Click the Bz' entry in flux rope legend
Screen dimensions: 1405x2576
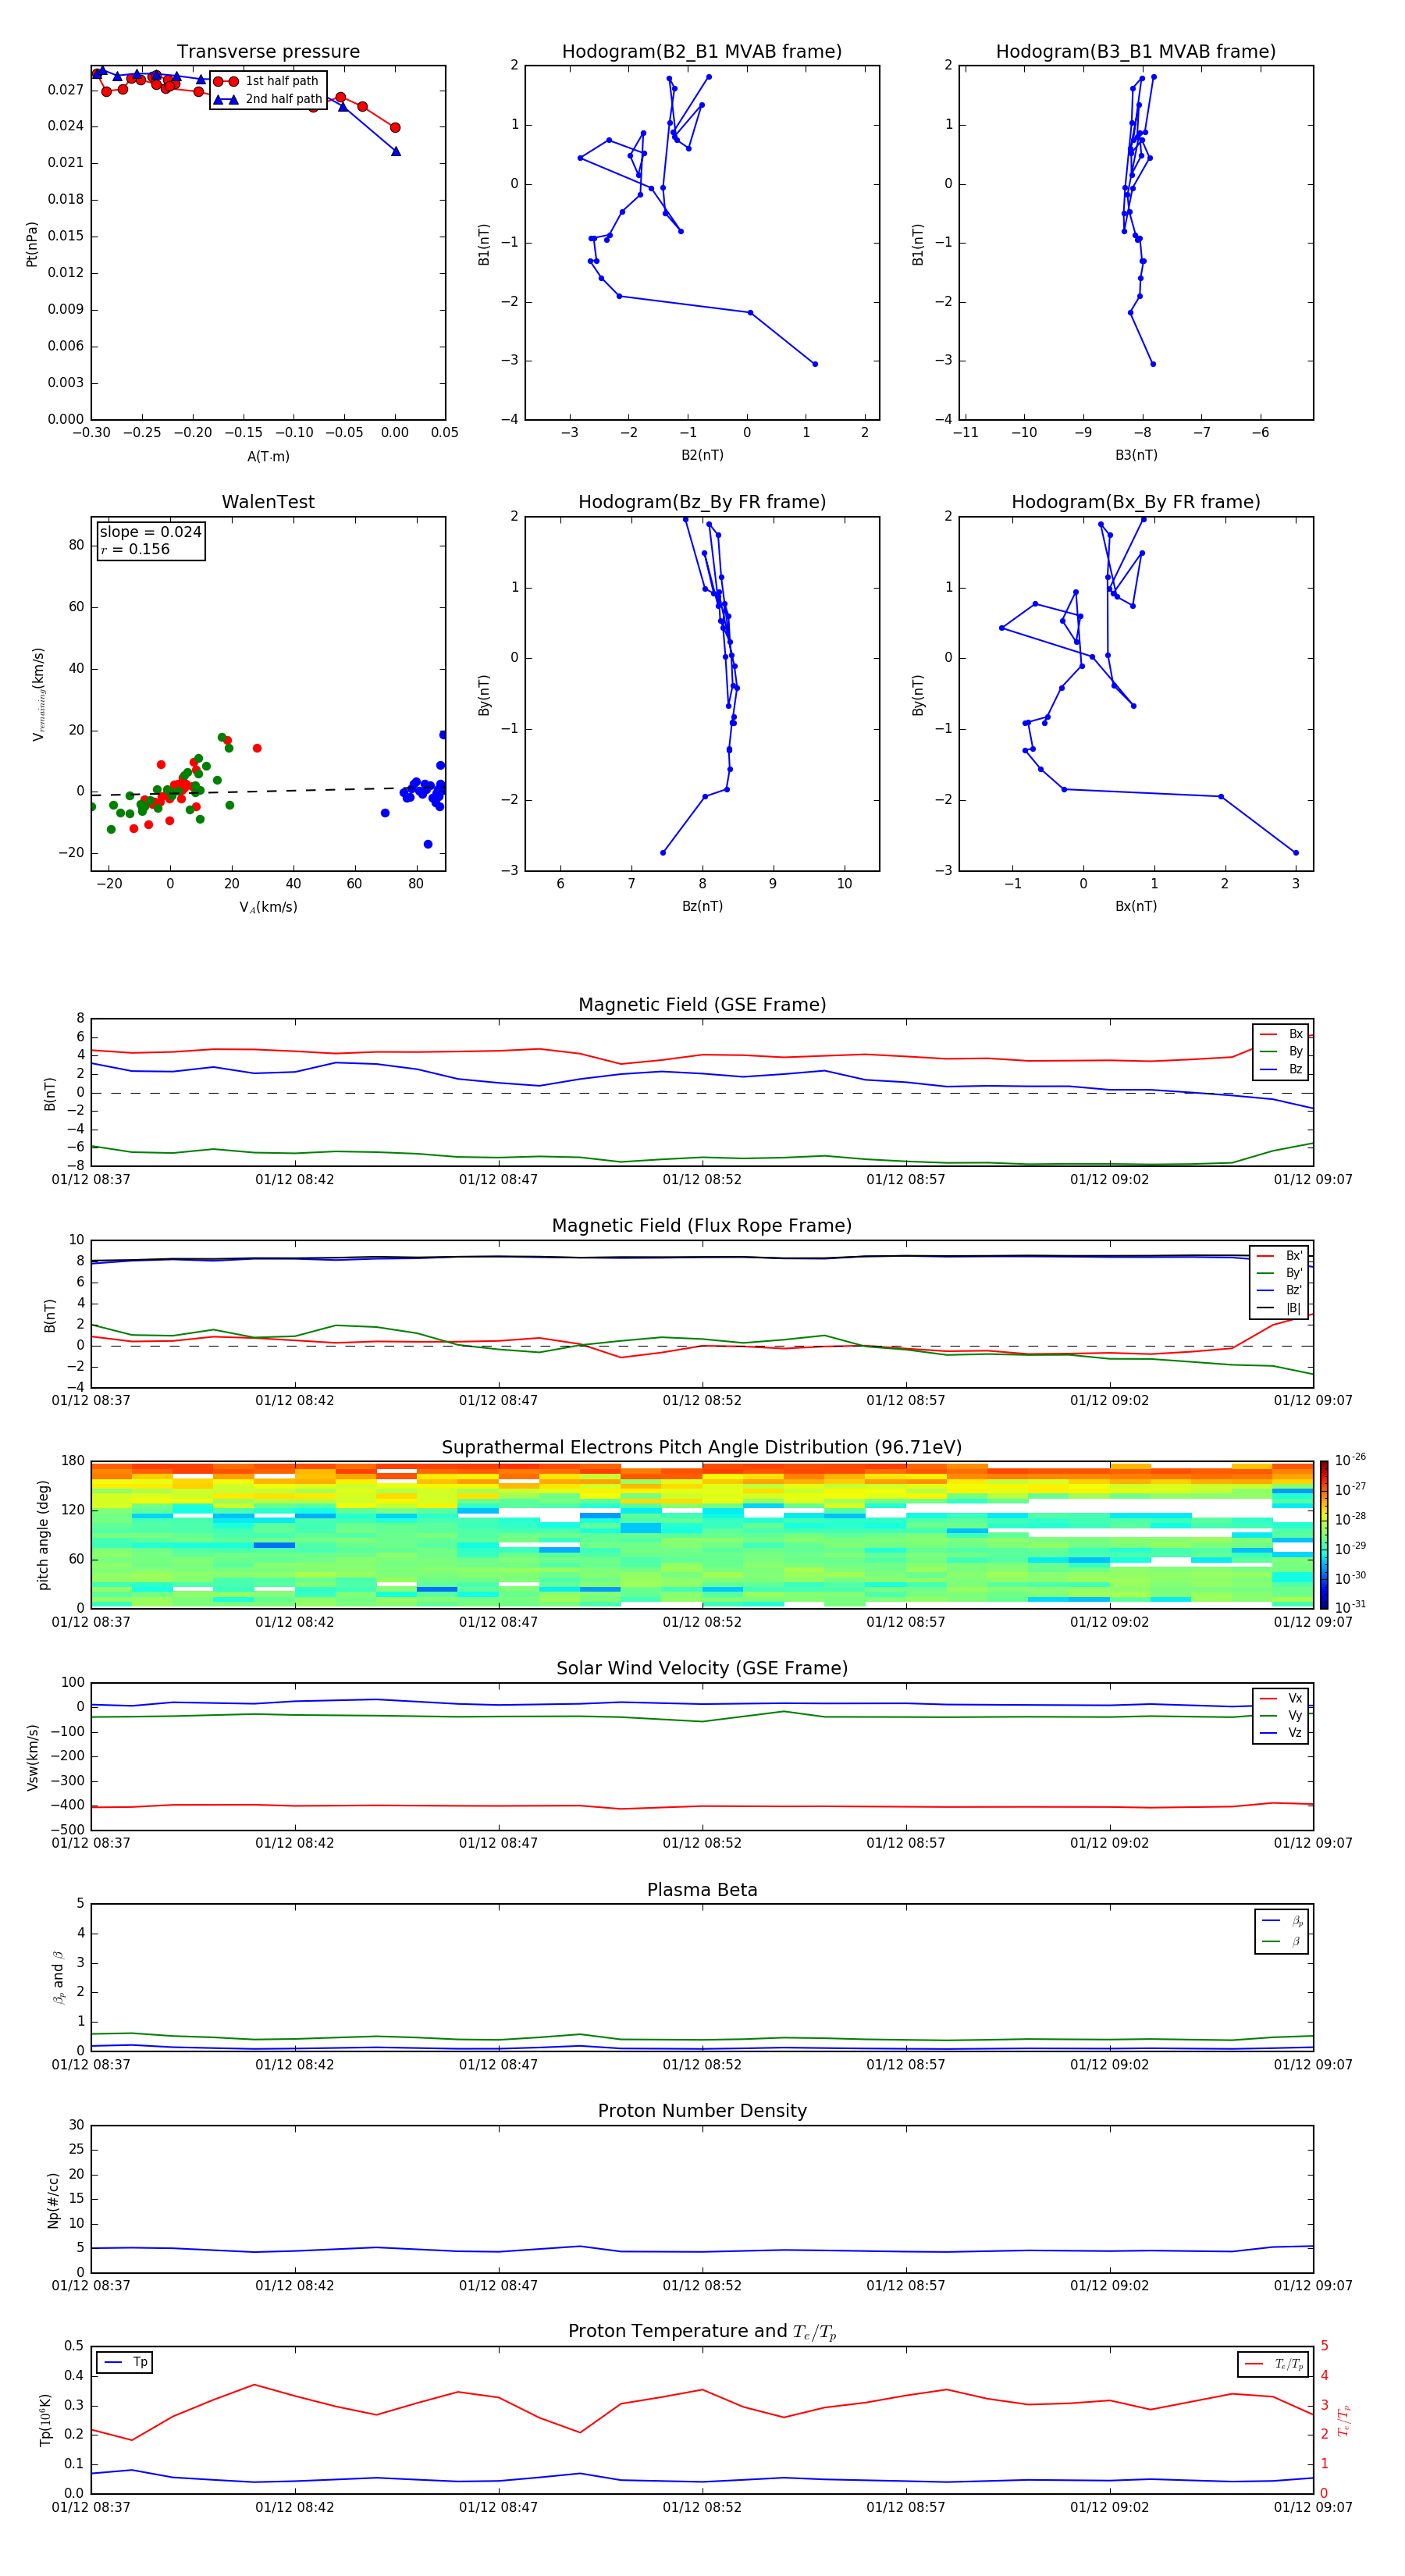(x=1281, y=1291)
